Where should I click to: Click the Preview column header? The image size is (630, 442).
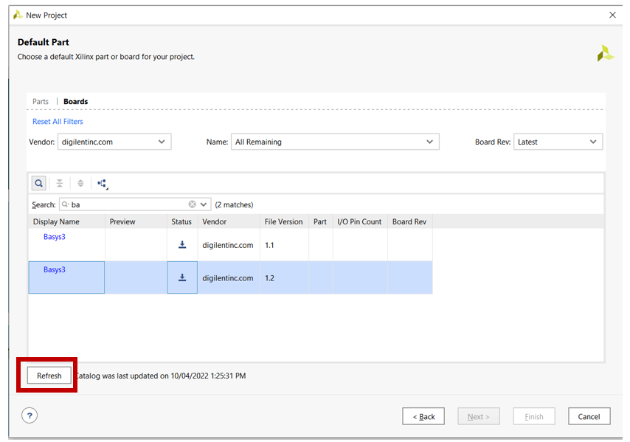pos(136,221)
